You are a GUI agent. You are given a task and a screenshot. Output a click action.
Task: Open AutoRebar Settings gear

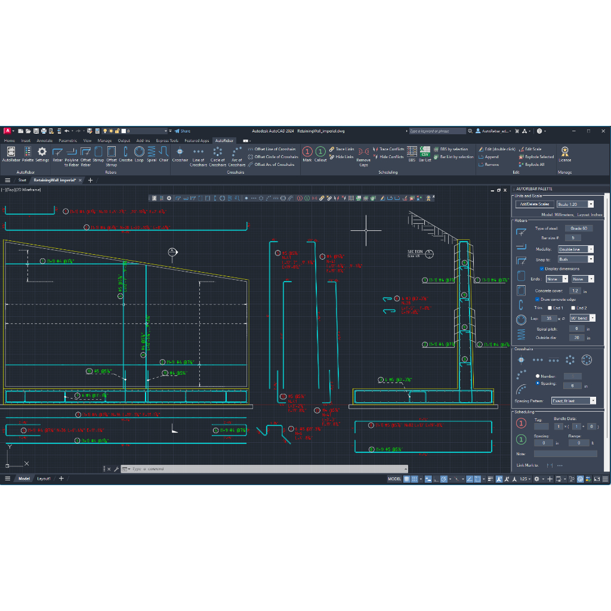(42, 154)
